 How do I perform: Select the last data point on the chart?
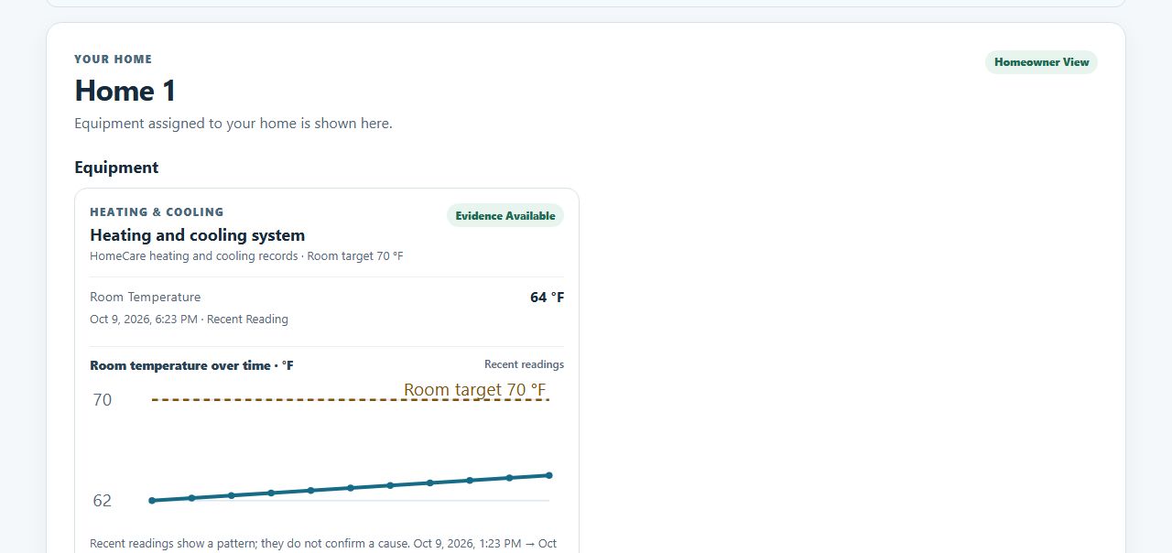pyautogui.click(x=549, y=475)
